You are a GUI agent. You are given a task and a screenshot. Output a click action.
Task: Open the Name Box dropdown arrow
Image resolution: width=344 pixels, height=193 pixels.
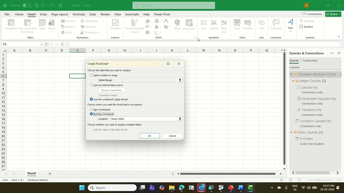pos(41,44)
